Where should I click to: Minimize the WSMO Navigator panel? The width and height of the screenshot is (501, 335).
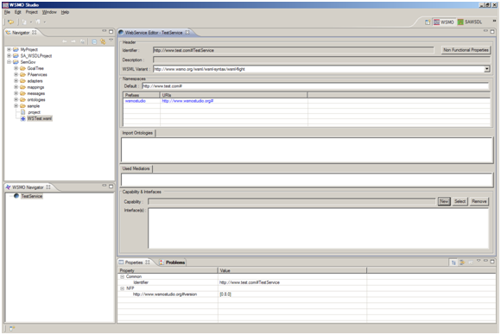pos(105,186)
